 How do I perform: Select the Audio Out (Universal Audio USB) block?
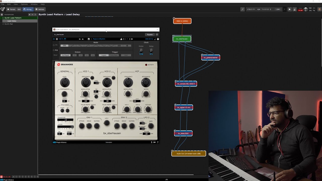[189, 154]
